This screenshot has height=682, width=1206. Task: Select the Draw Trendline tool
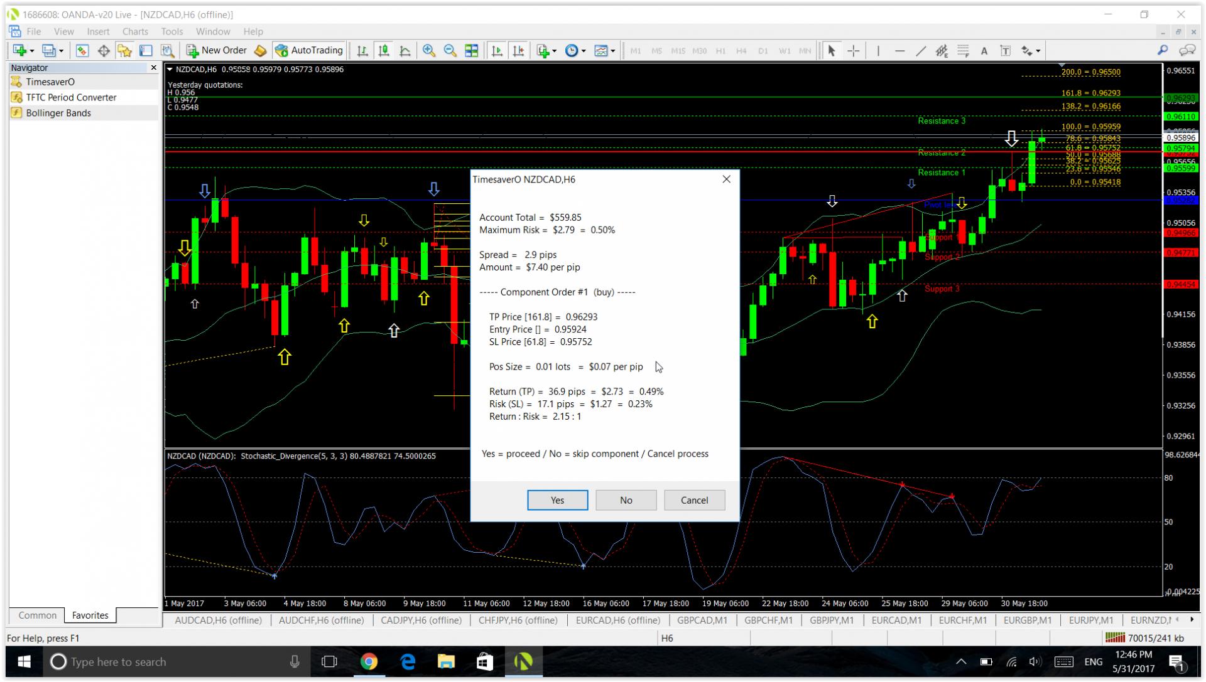(920, 51)
